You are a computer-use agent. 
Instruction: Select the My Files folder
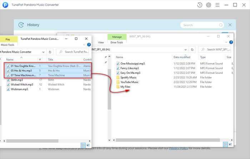125,87
